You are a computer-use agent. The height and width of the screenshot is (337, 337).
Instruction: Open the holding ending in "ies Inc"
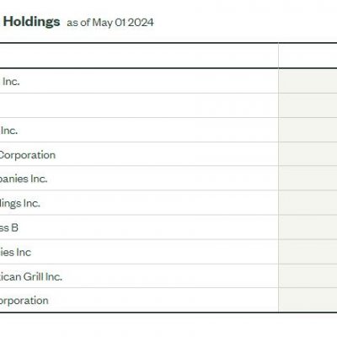coord(15,252)
